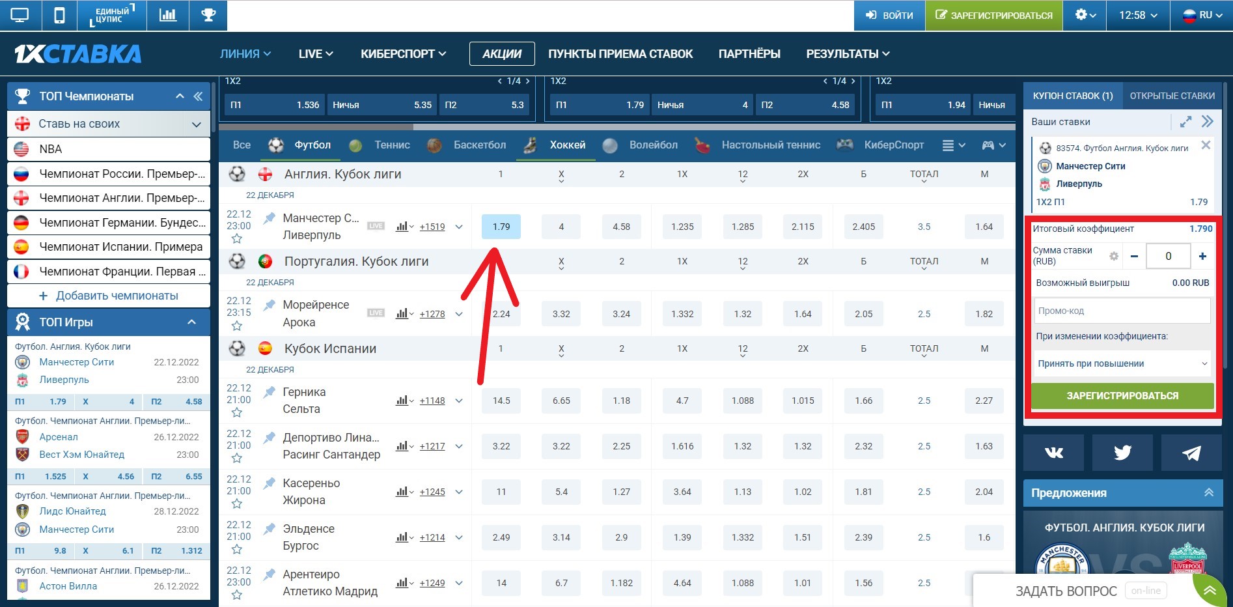Click the ВОЙТИ login button

889,15
